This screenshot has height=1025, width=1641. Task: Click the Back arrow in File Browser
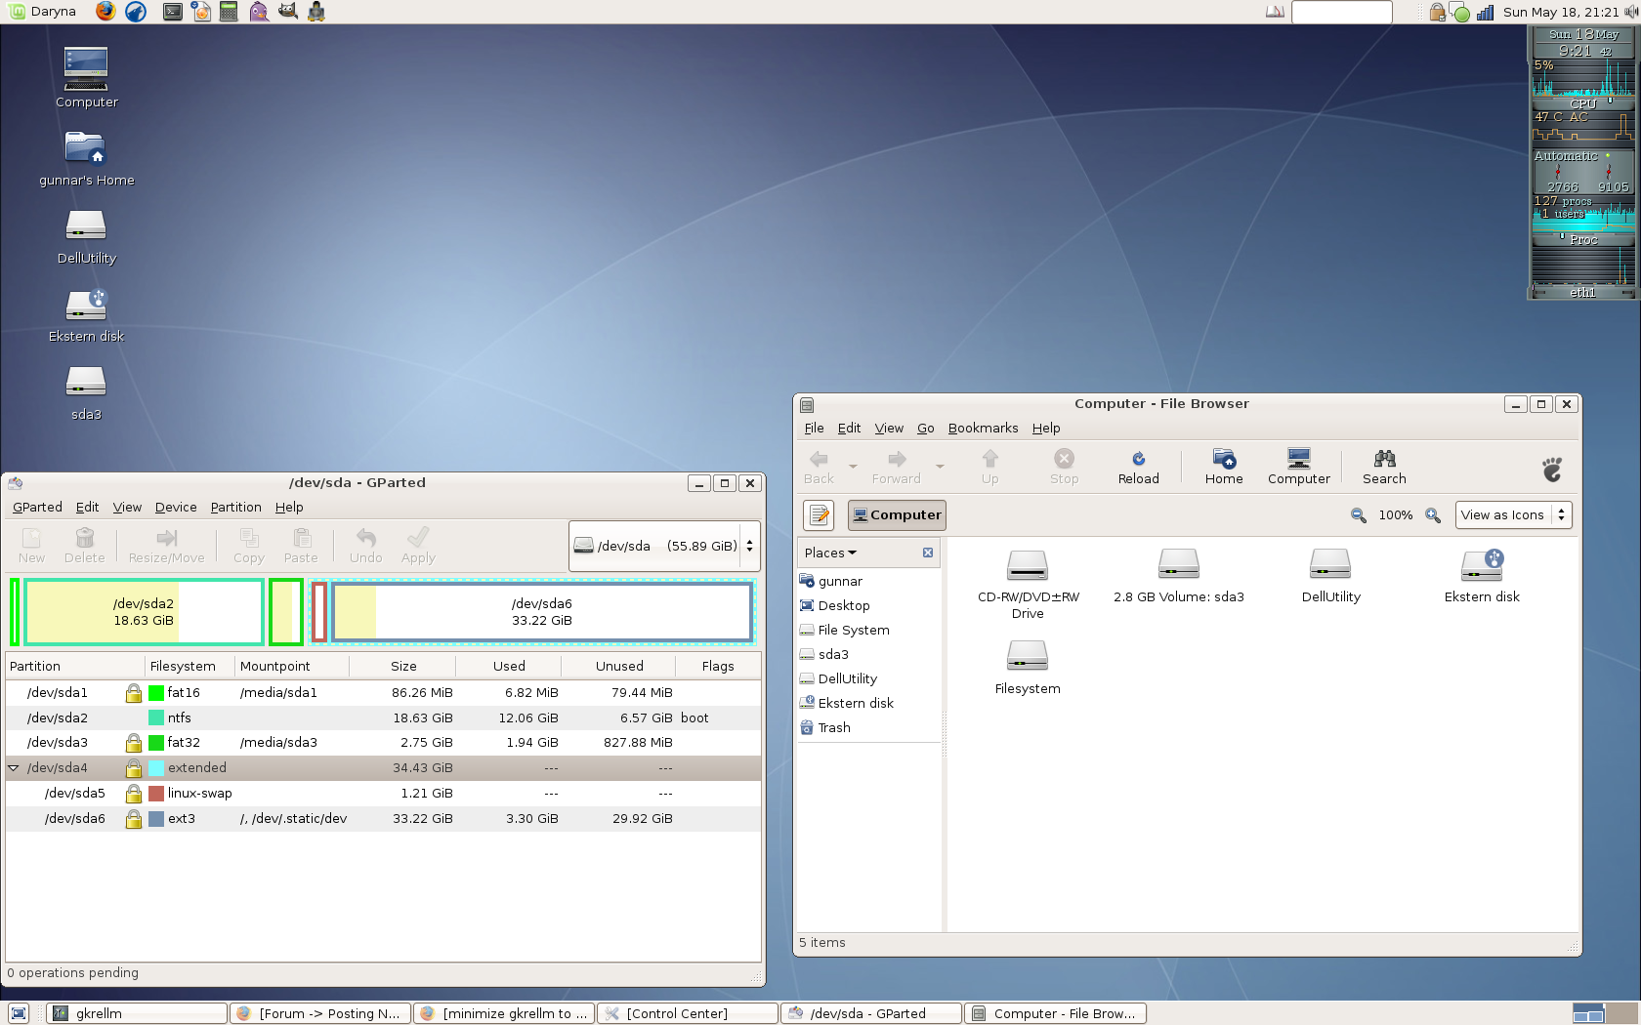pyautogui.click(x=819, y=467)
